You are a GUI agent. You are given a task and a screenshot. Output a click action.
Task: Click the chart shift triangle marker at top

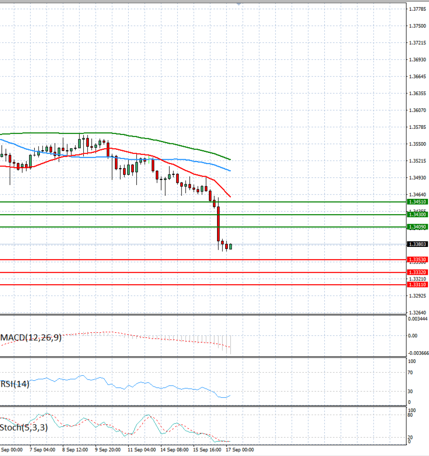pos(239,4)
